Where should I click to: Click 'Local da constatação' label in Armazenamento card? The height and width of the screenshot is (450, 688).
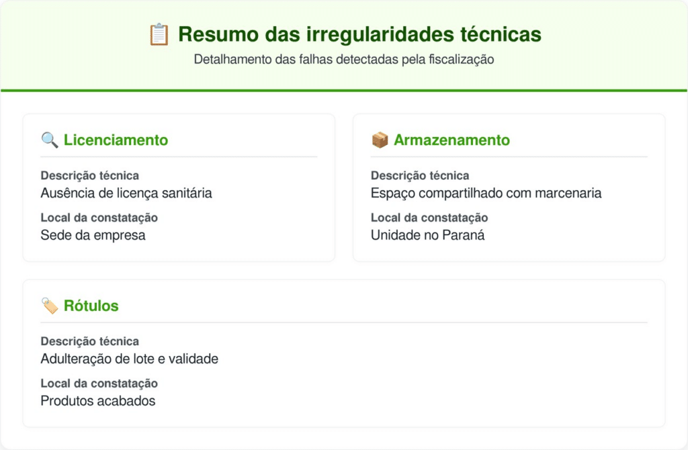(429, 218)
